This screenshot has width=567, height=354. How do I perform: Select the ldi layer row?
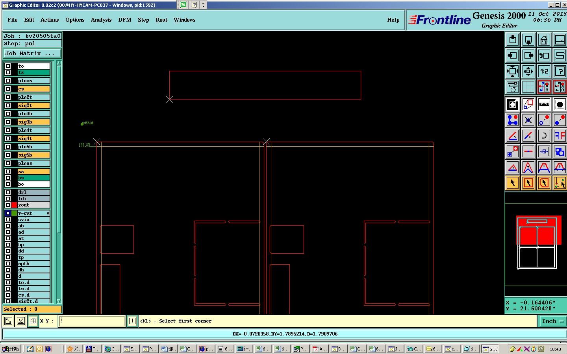34,199
